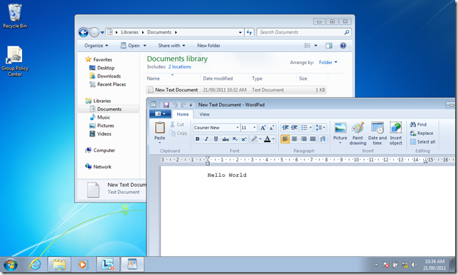Open the 2 locations link
458x275 pixels.
(180, 67)
